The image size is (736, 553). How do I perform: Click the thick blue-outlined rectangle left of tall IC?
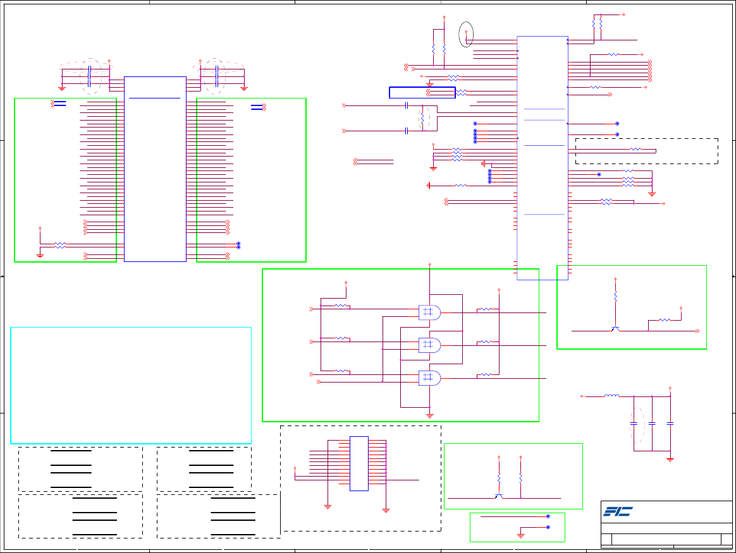tap(422, 92)
